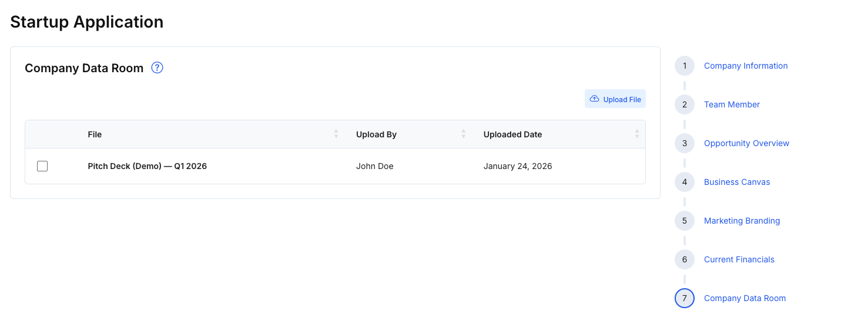Open the Team Member step link
858x324 pixels.
point(732,104)
